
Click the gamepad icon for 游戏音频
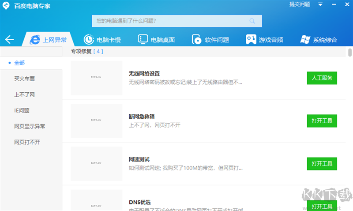click(251, 40)
